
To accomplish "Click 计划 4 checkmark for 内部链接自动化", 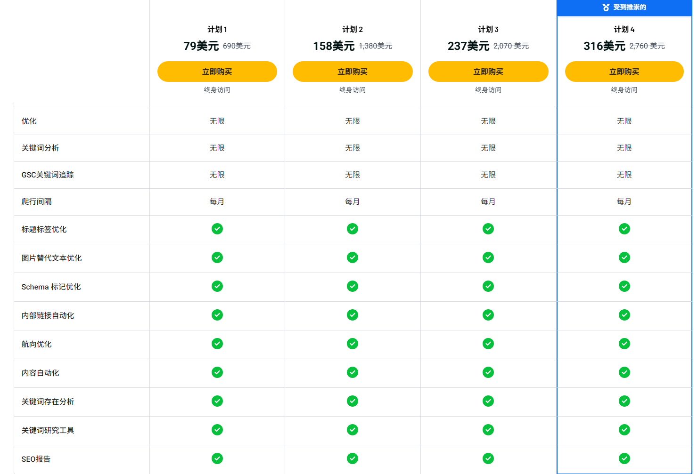I will pyautogui.click(x=624, y=315).
